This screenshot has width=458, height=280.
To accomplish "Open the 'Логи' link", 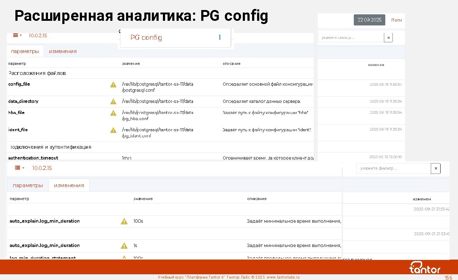I will pyautogui.click(x=396, y=20).
